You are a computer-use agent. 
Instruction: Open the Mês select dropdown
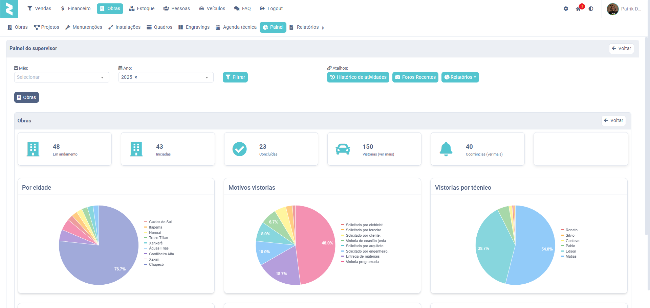pos(62,77)
